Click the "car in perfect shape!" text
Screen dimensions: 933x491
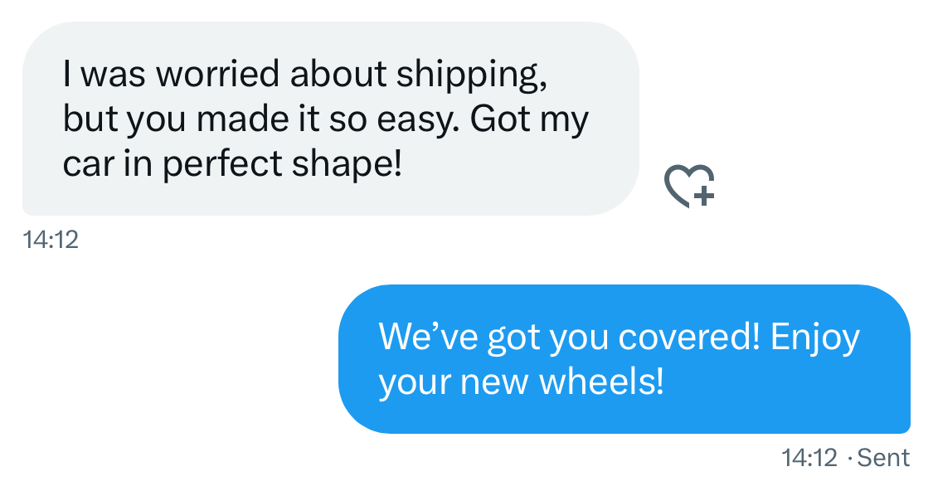pyautogui.click(x=232, y=163)
